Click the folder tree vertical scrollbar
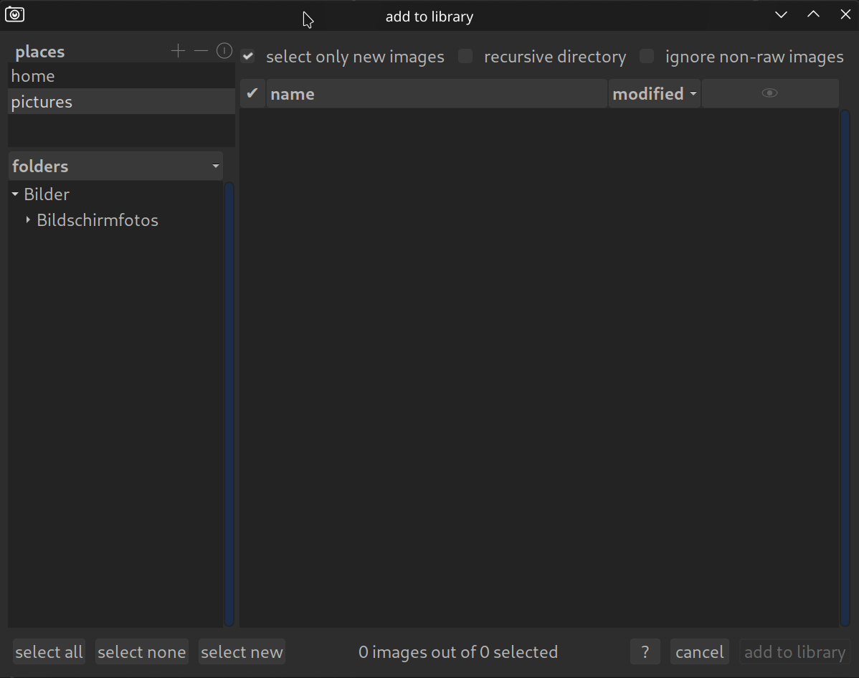Screen dimensions: 859x678 pos(229,402)
